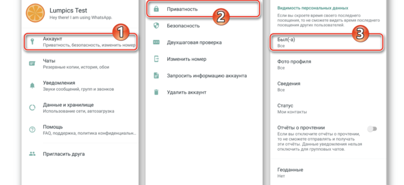Open the Lumpics Test profile name

[68, 11]
